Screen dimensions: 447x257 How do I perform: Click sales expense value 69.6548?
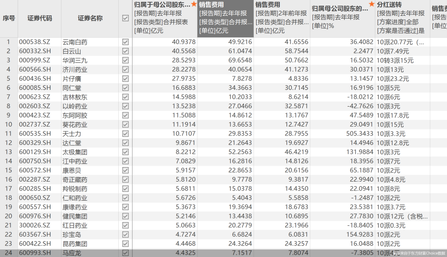pyautogui.click(x=240, y=61)
